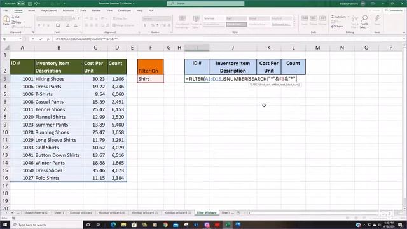Open the File menu
The image size is (407, 229).
tap(6, 11)
